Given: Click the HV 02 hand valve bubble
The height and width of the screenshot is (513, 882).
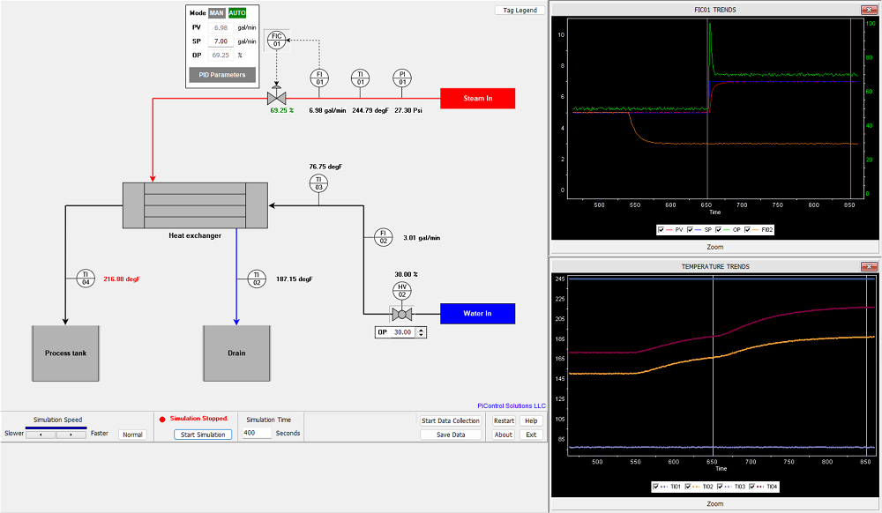Looking at the screenshot, I should pyautogui.click(x=402, y=291).
